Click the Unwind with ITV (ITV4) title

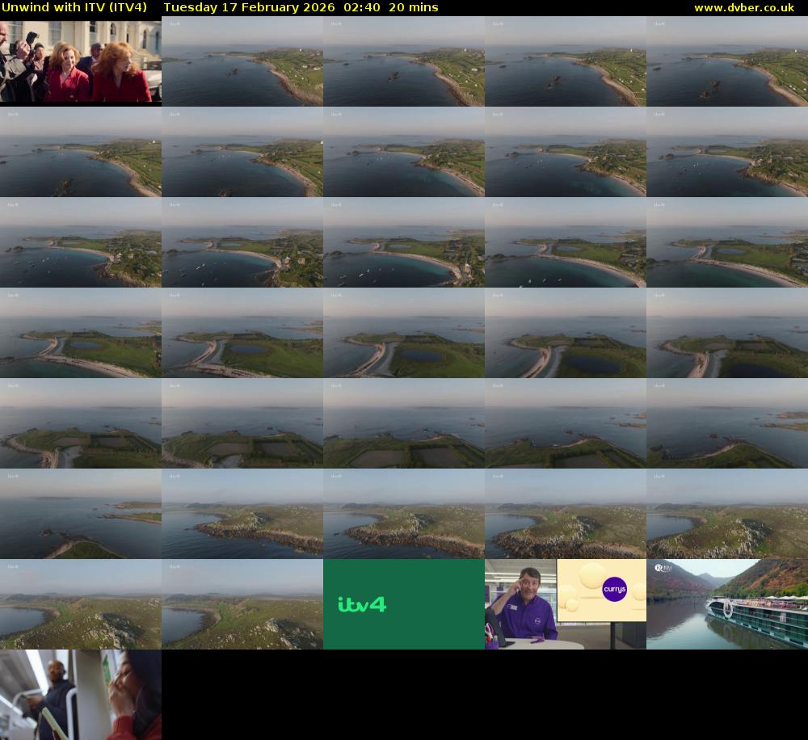tap(74, 8)
